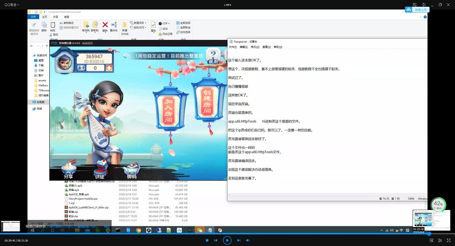The image size is (455, 246).
Task: Open the player toolbox icon
Action: (431, 240)
